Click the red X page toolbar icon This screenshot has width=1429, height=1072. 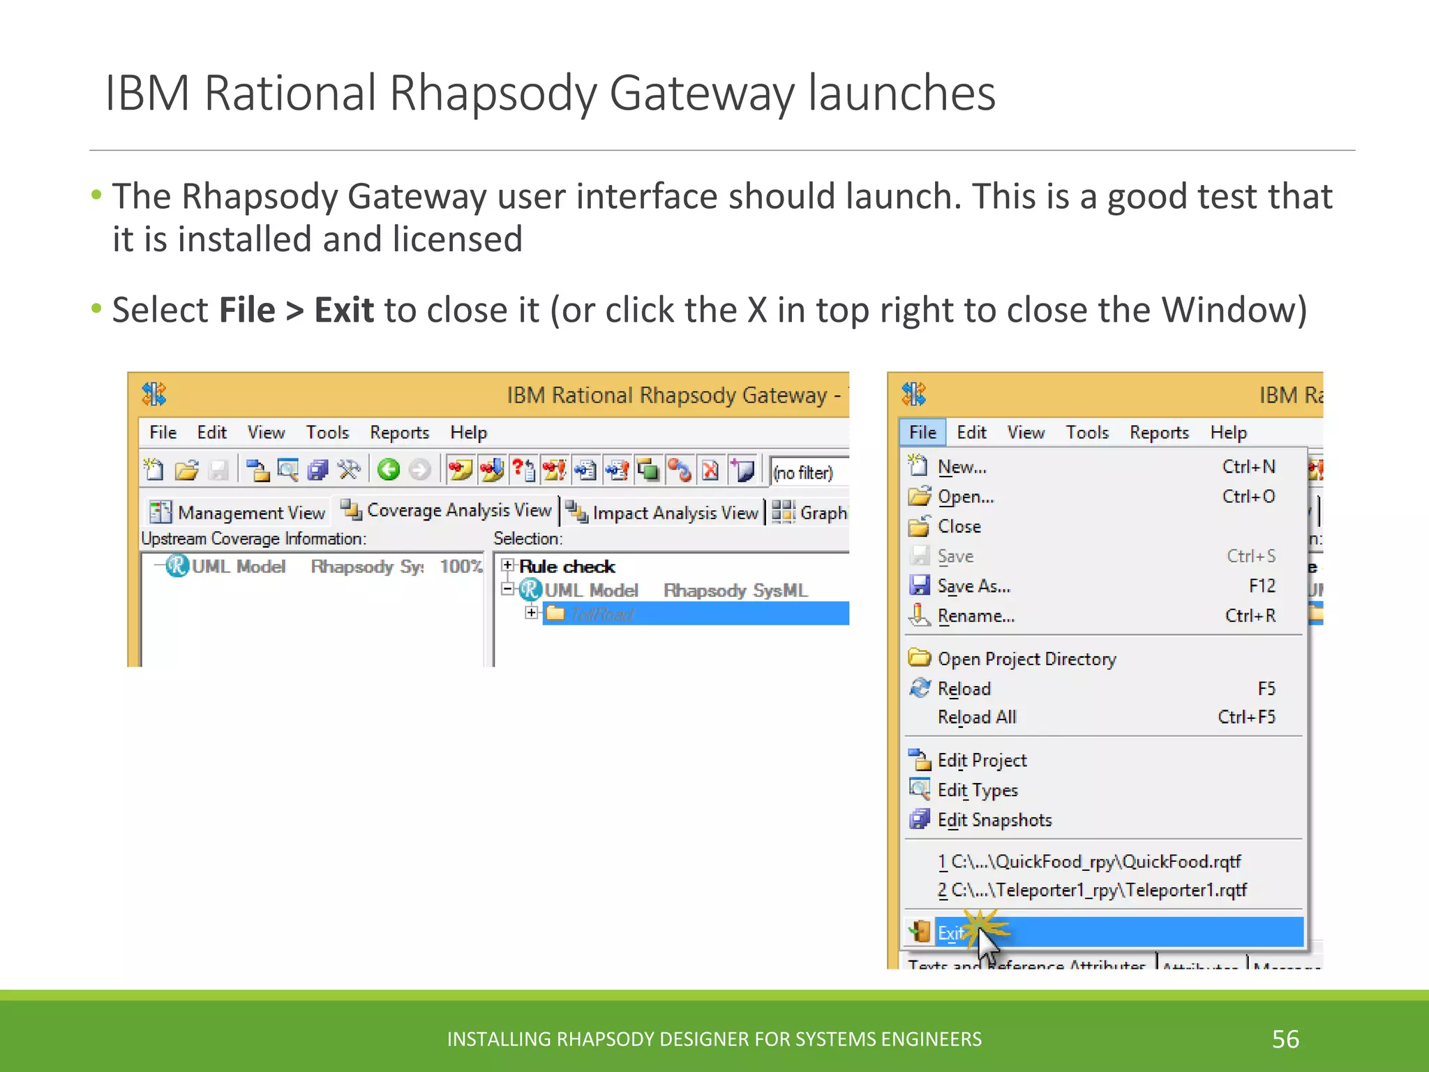(710, 470)
